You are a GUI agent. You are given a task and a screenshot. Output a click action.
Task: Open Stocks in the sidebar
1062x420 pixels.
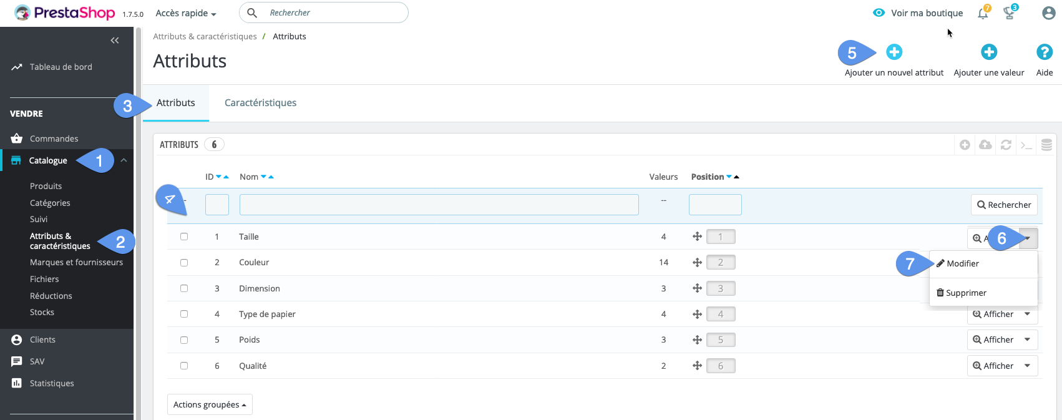pyautogui.click(x=42, y=312)
